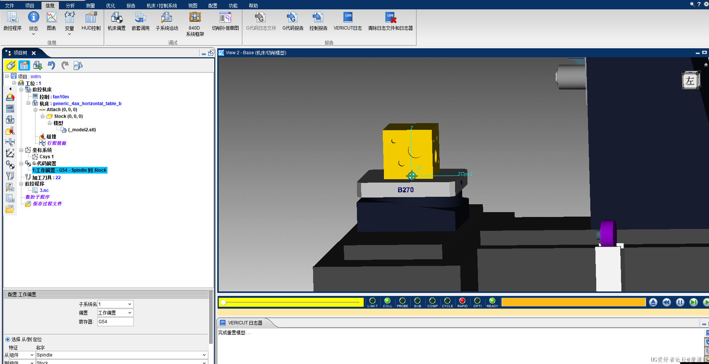
Task: Click the import/add station icon in tree toolbar
Action: (x=37, y=65)
